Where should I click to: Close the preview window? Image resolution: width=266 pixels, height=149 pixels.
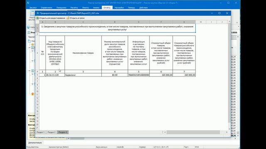coord(227,13)
